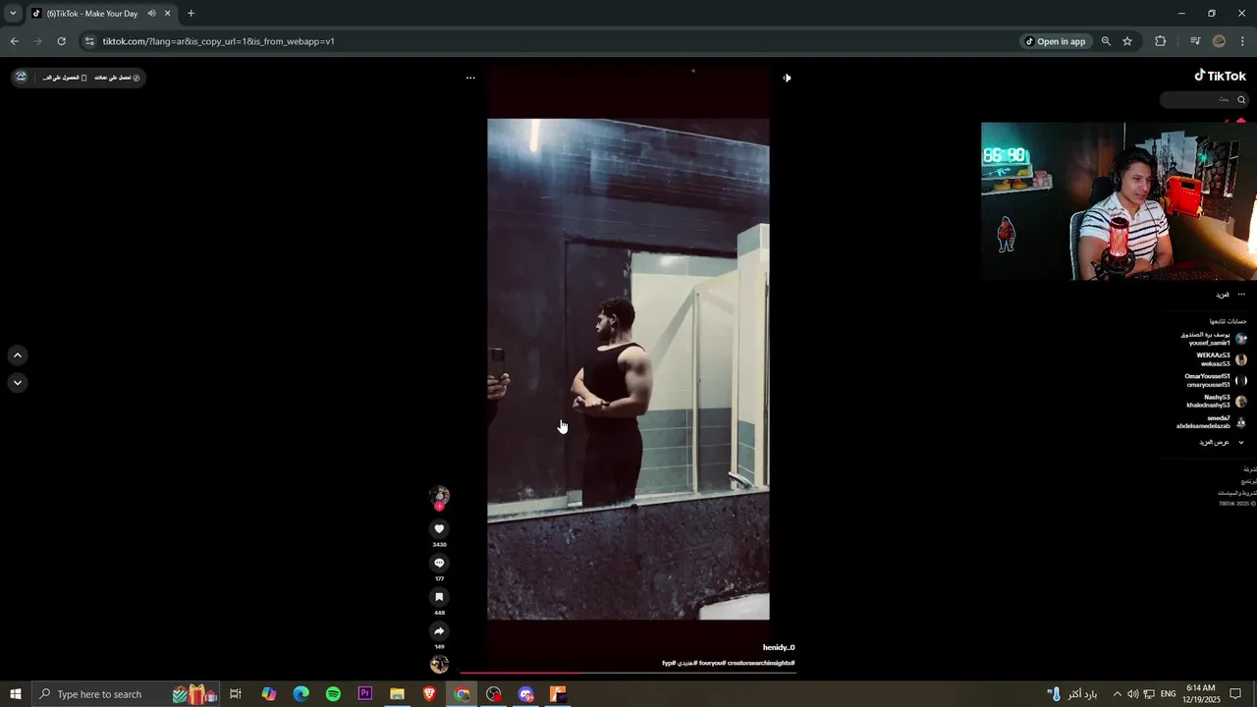
Task: Open Microsoft Edge from the taskbar
Action: click(x=301, y=694)
